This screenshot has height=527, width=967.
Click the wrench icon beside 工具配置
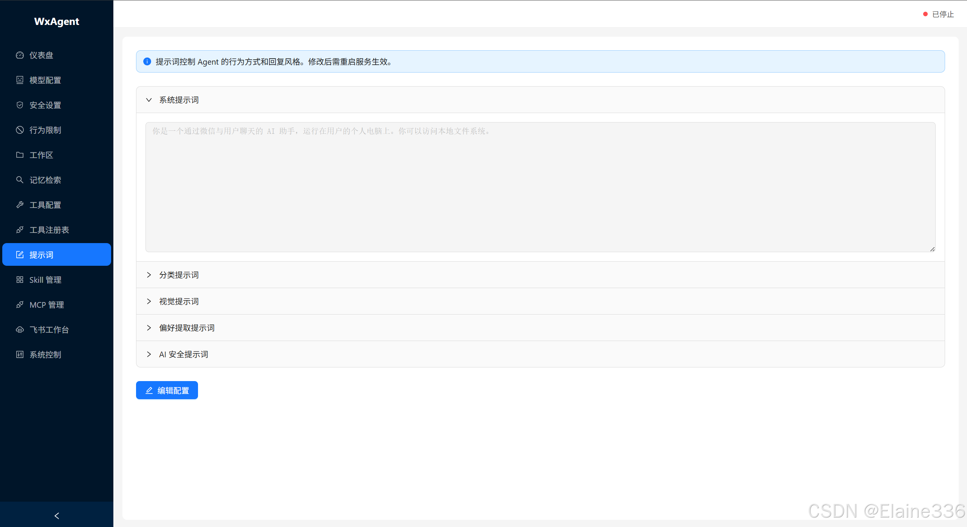(x=20, y=205)
